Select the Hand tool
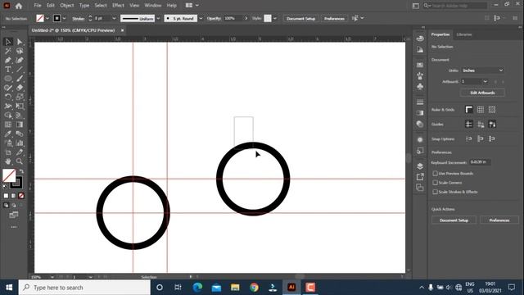Viewport: 524px width, 295px height. point(8,161)
